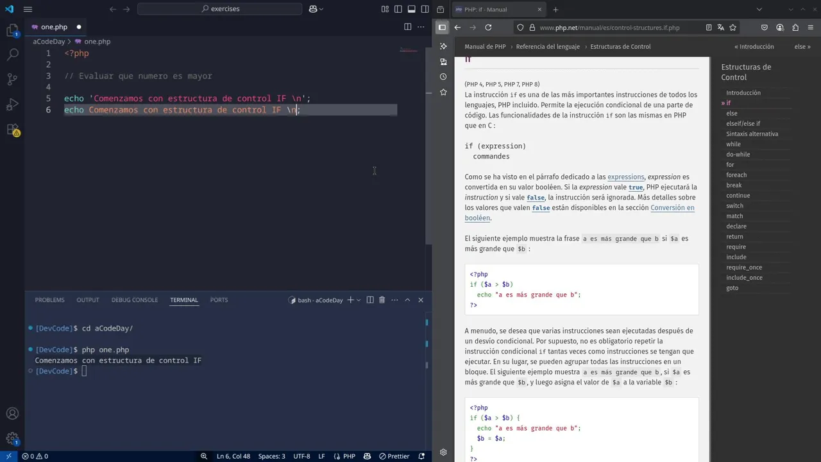Go to 'else »' next page link
Screen dimensions: 821x462
[x=802, y=47]
